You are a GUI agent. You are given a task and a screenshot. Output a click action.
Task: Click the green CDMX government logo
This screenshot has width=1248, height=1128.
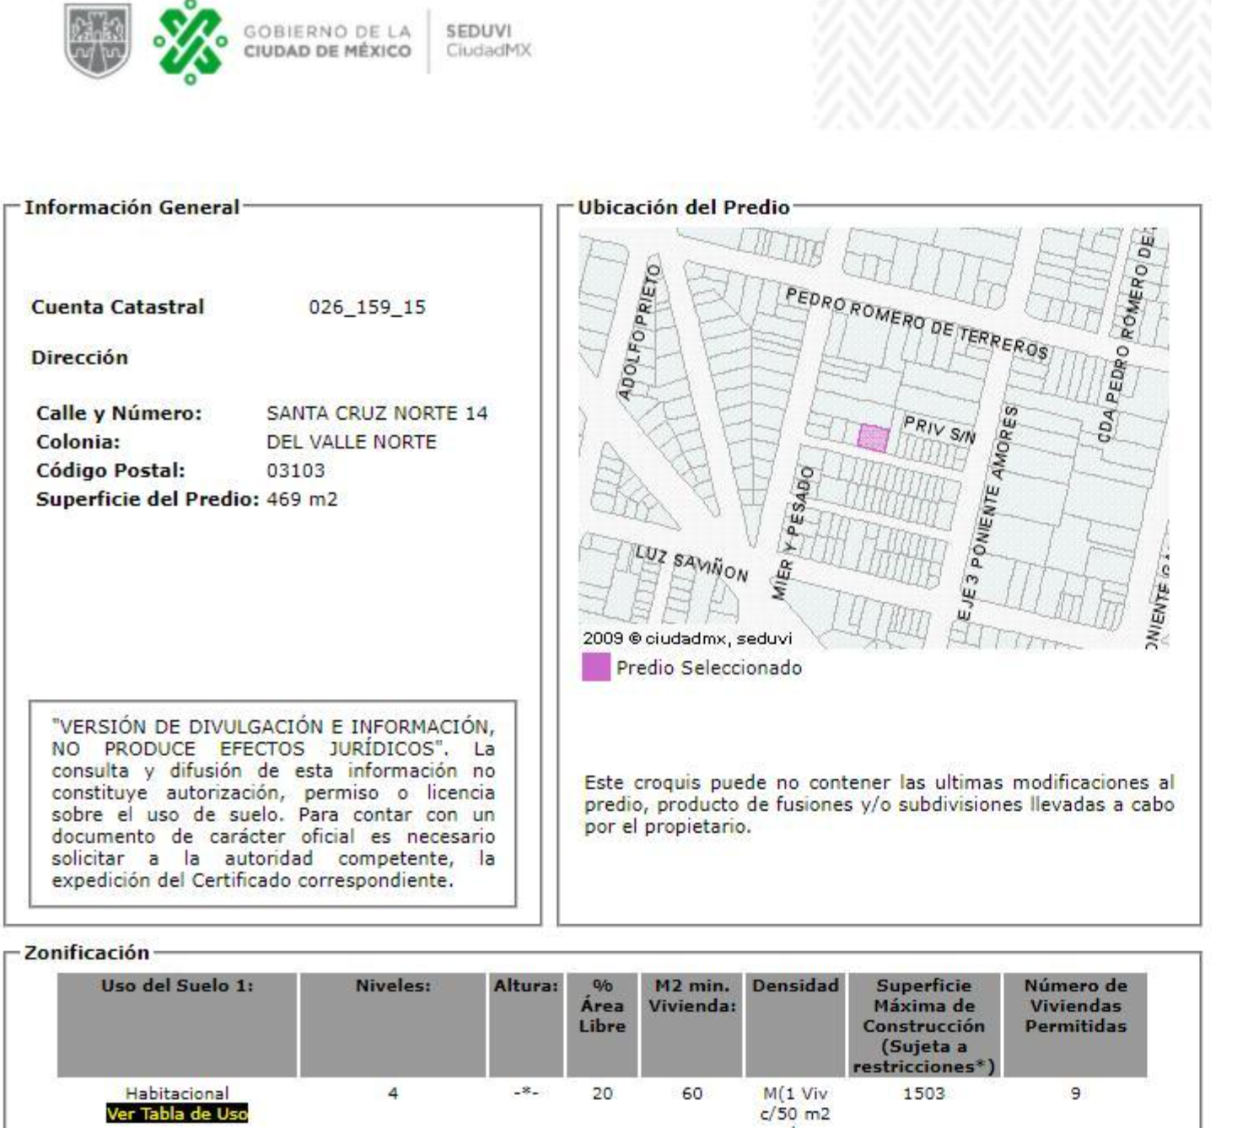pyautogui.click(x=190, y=42)
